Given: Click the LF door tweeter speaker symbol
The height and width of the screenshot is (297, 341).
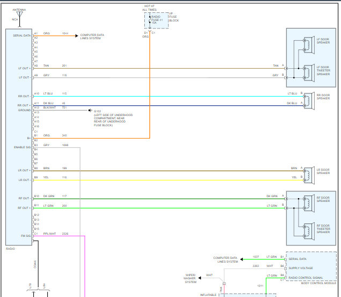Looking at the screenshot, I should pos(308,71).
